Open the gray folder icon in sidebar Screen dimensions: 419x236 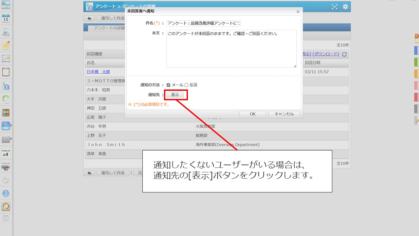6,140
